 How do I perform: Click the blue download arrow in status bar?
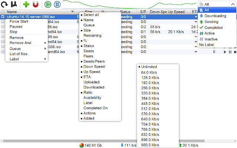click(x=122, y=145)
